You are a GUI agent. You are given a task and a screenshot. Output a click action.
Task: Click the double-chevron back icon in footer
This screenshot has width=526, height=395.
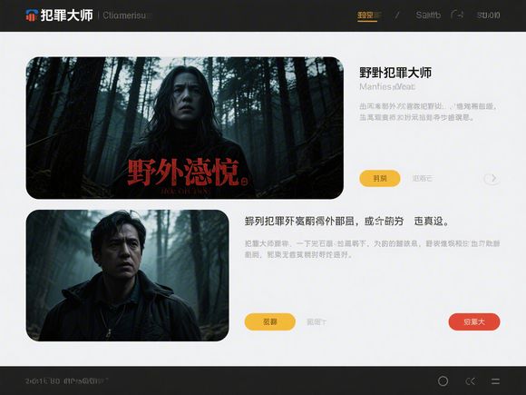(471, 381)
